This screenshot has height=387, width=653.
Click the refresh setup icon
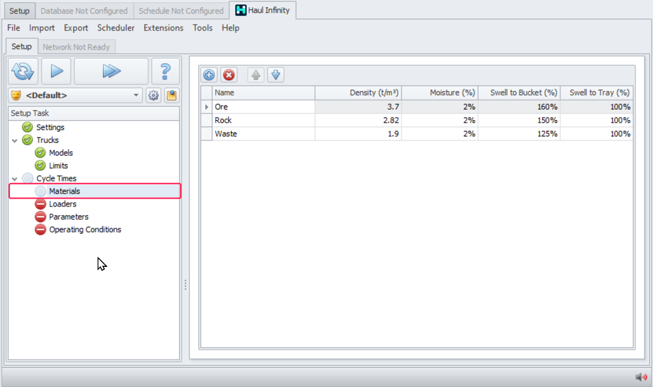(x=23, y=71)
